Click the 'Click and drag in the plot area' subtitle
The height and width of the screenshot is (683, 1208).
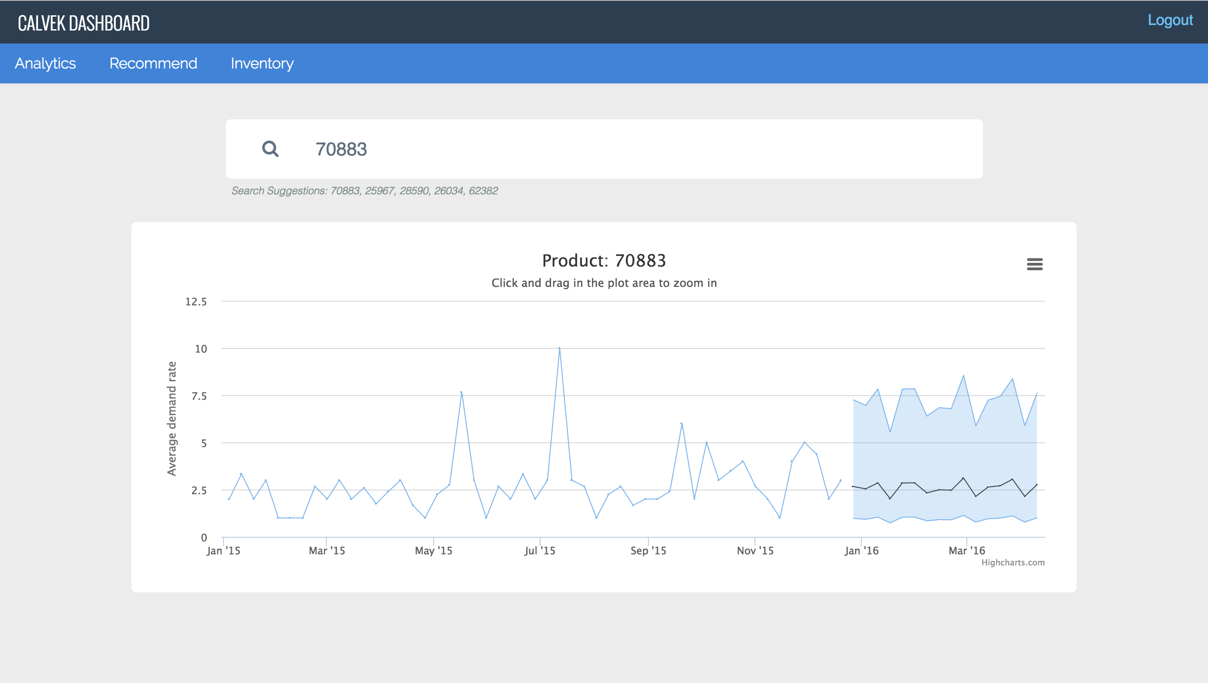point(604,283)
